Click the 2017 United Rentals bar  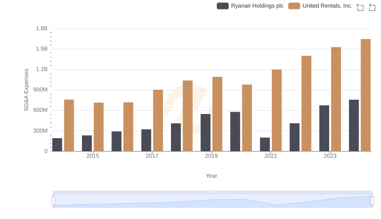point(158,121)
